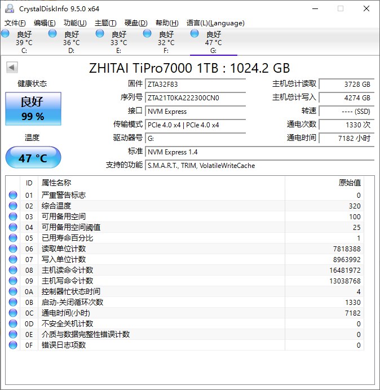Select attribute name 已用寿命百分比

click(x=67, y=238)
